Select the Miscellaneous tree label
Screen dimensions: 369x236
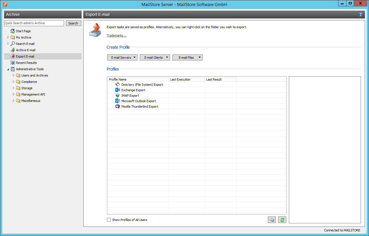[x=31, y=101]
